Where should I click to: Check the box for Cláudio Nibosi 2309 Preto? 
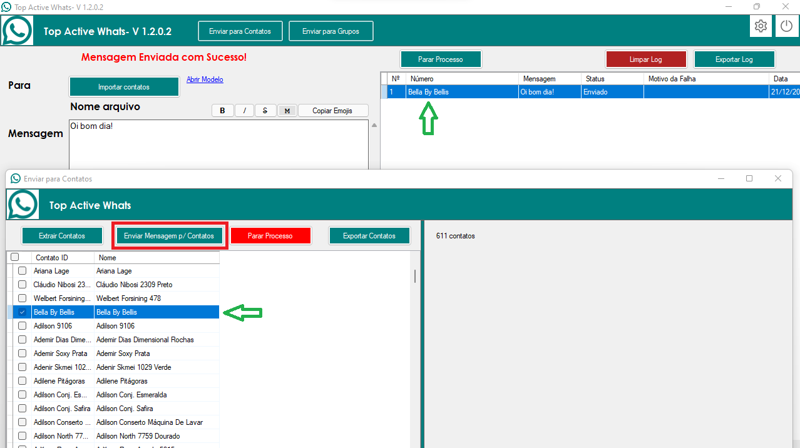coord(22,285)
